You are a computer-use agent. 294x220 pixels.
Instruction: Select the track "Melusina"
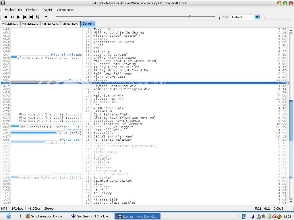[101, 52]
